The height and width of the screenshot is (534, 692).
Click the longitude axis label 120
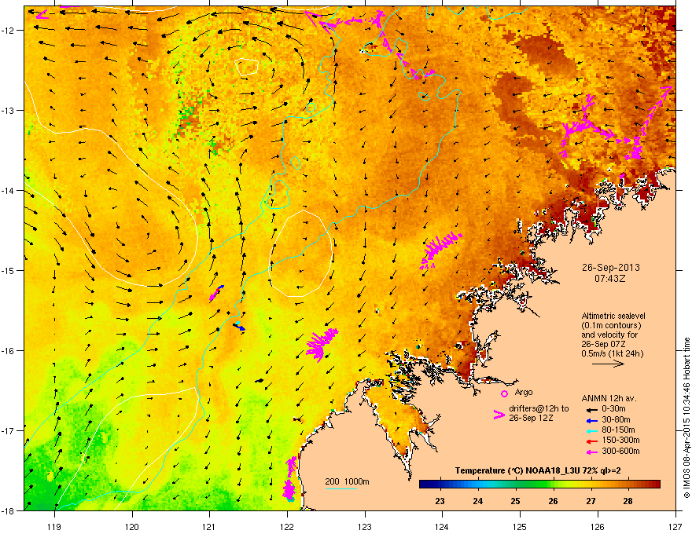[132, 526]
